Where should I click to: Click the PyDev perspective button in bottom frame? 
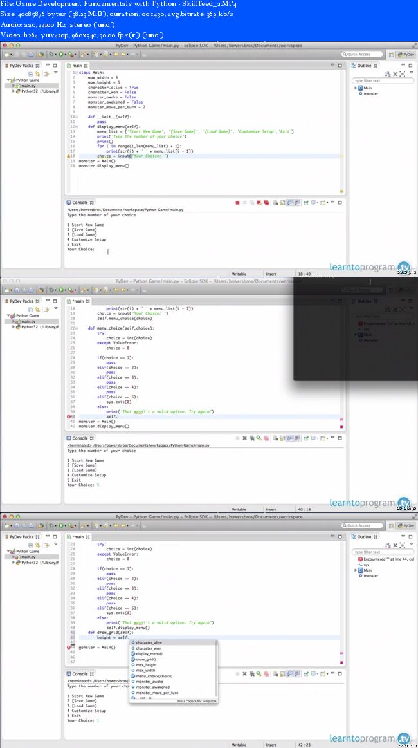coord(406,525)
